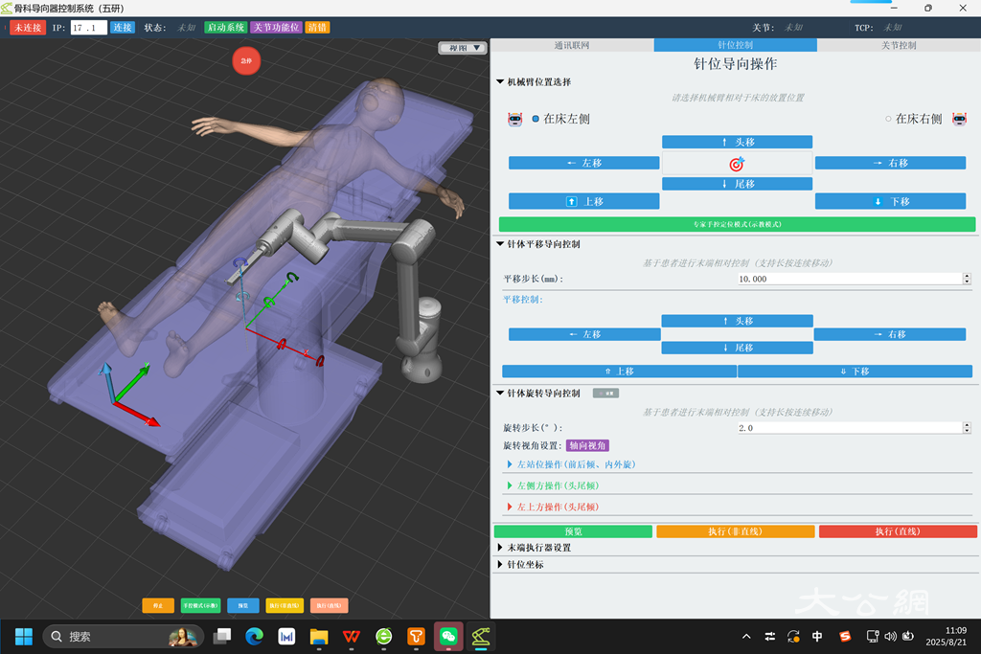
Task: Open WeChat from the taskbar
Action: pos(448,636)
